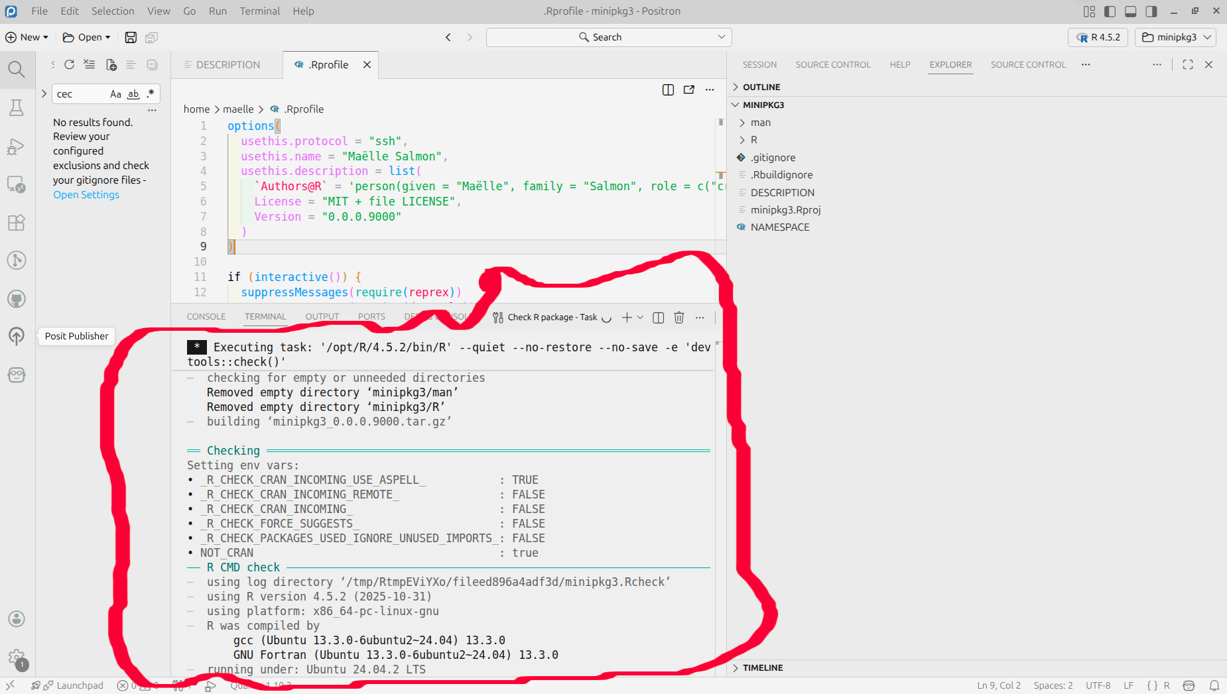The image size is (1227, 694).
Task: Switch to the OUTPUT panel tab
Action: click(322, 317)
